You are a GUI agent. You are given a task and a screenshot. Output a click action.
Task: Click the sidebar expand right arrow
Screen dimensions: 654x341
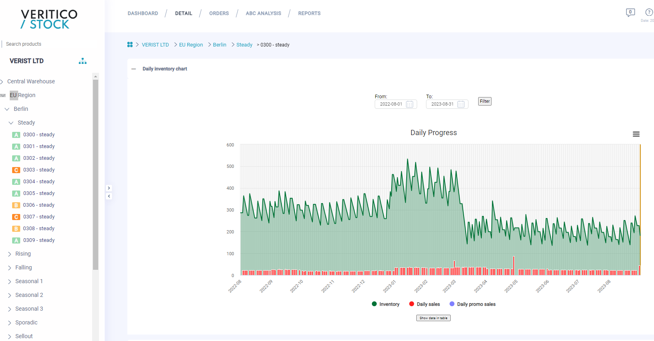click(x=109, y=188)
